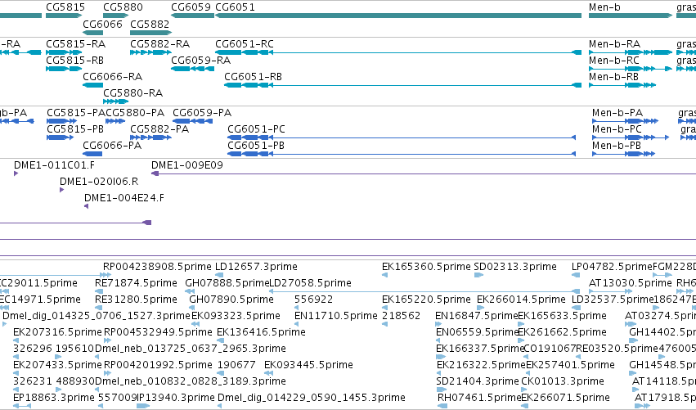The height and width of the screenshot is (410, 696).
Task: Click the CG5815 gene label
Action: pos(65,7)
